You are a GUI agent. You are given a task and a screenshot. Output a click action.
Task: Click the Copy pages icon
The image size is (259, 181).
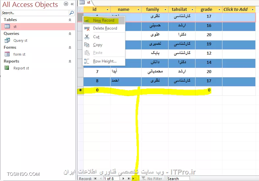[x=87, y=44]
